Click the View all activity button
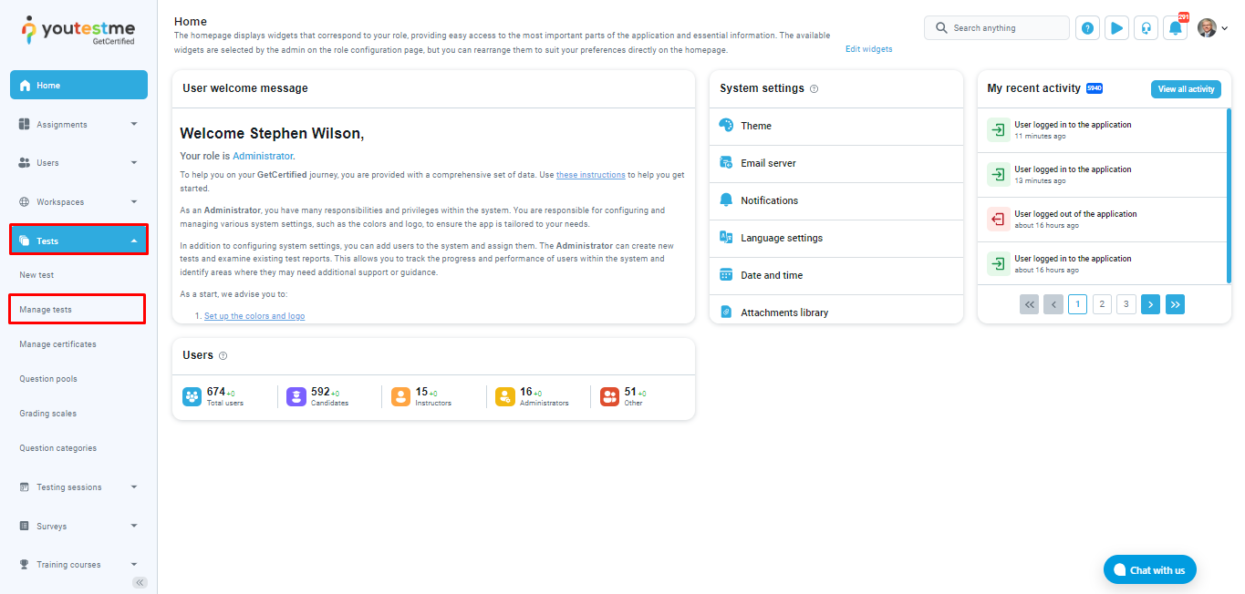 [1186, 89]
